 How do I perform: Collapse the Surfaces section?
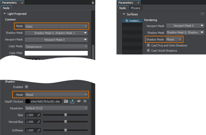(x=124, y=14)
